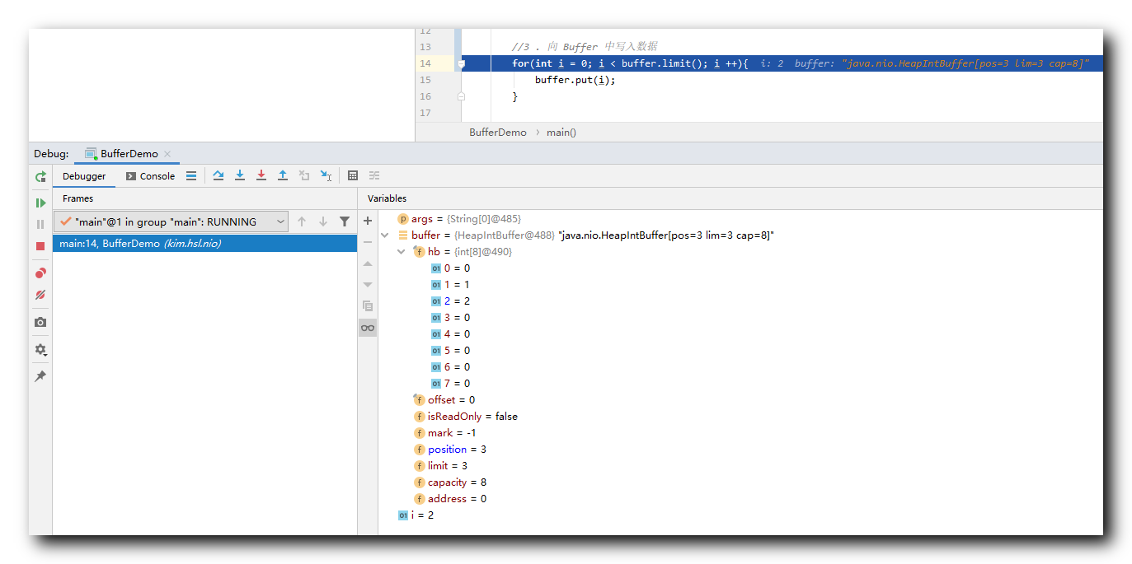Select array element 7 = 0
This screenshot has width=1132, height=564.
(x=740, y=384)
